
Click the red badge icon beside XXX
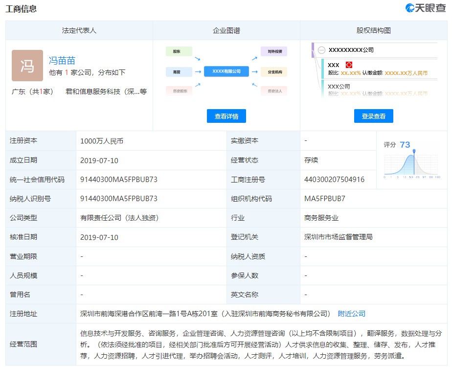click(x=349, y=65)
